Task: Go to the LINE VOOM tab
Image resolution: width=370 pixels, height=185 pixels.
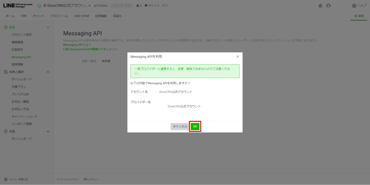Action: click(81, 16)
